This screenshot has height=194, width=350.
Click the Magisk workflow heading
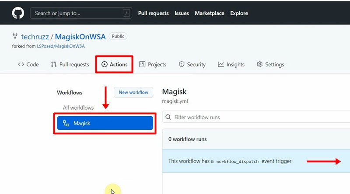click(174, 92)
